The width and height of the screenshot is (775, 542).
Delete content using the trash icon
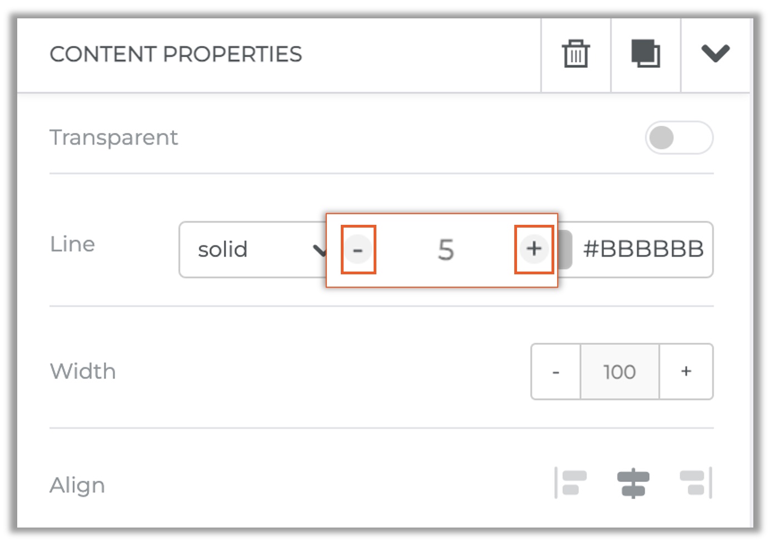click(575, 54)
